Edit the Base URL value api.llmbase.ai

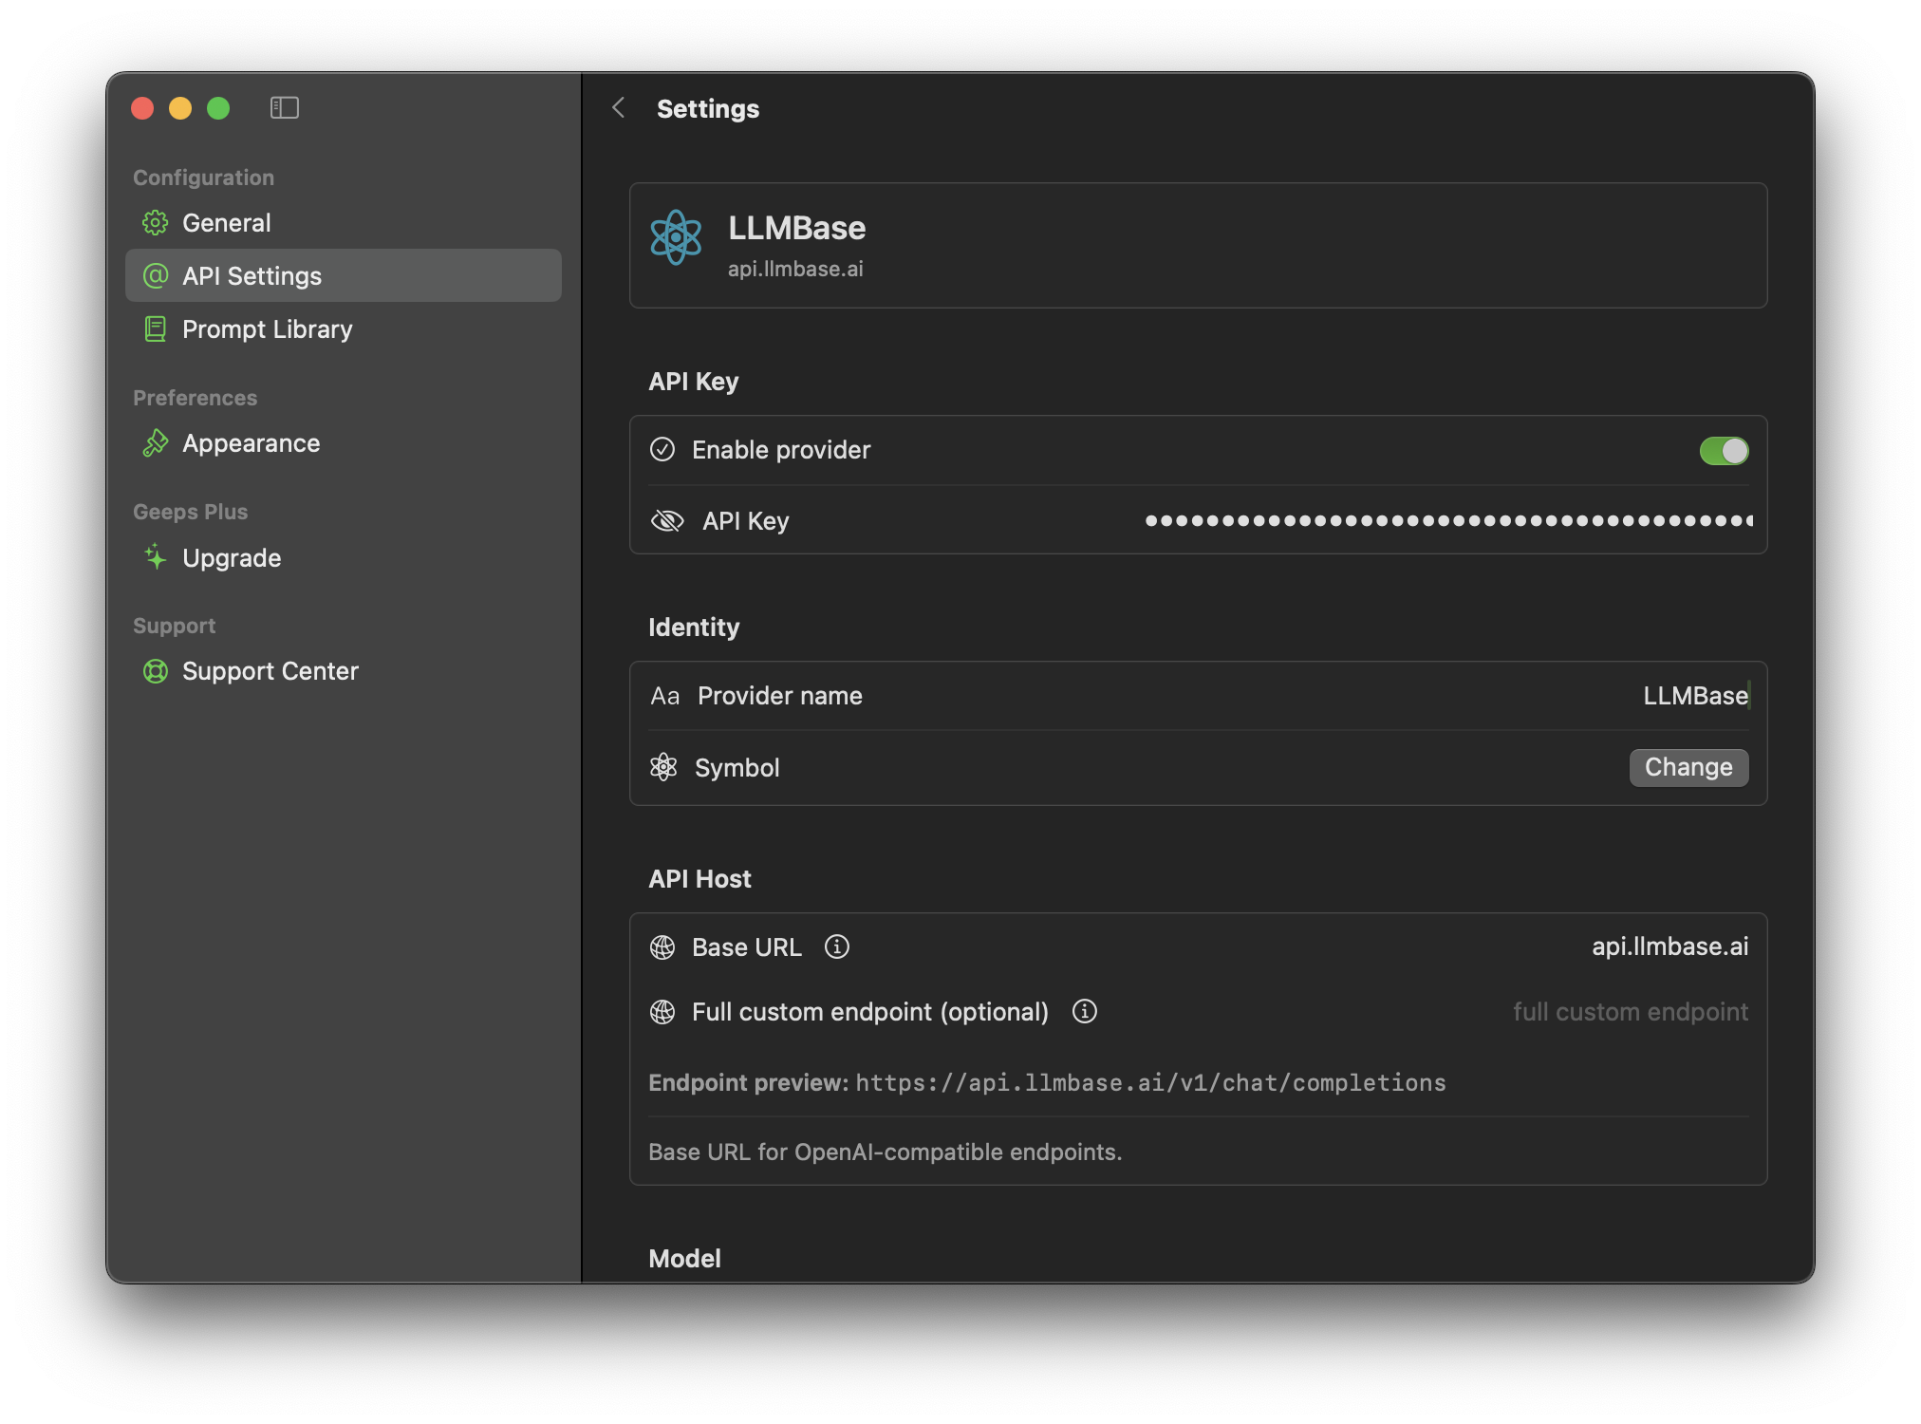pyautogui.click(x=1669, y=946)
